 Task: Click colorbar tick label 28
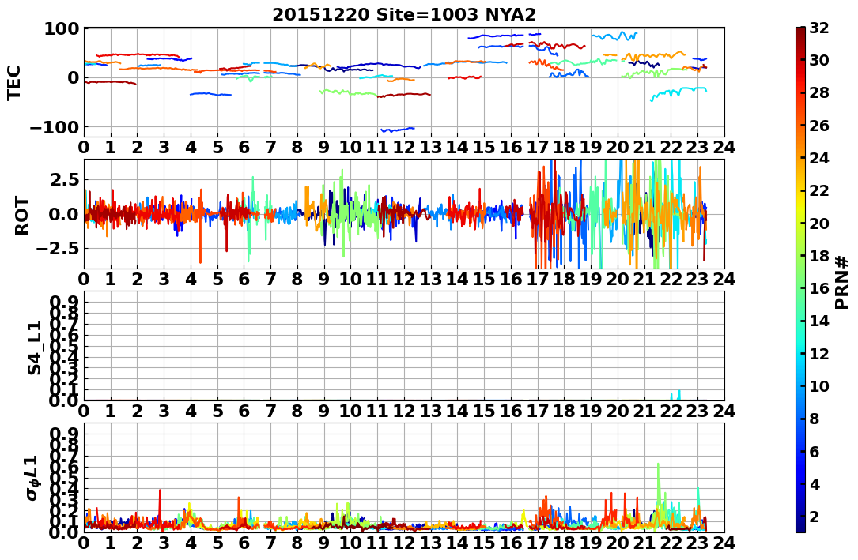[819, 93]
